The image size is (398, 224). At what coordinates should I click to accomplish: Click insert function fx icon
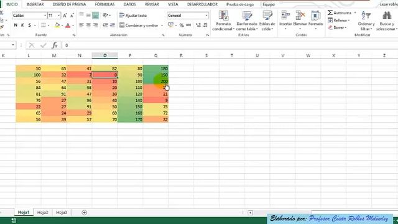(x=55, y=45)
